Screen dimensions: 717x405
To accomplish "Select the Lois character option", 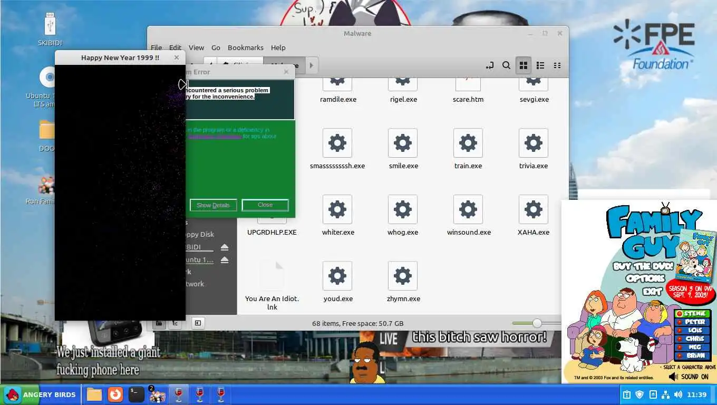I will (693, 331).
